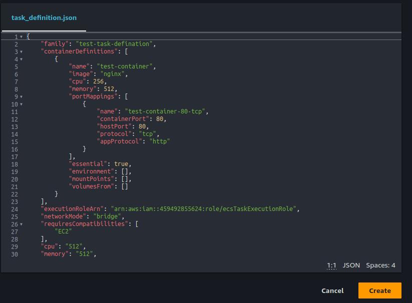Collapse the root object fold arrow on line 1
The image size is (412, 303).
click(x=22, y=36)
